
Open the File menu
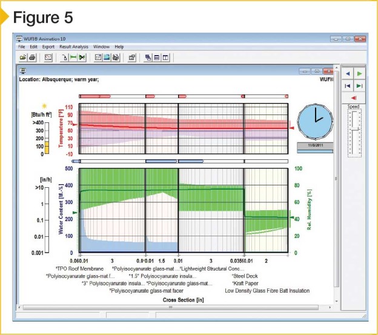[x=21, y=47]
